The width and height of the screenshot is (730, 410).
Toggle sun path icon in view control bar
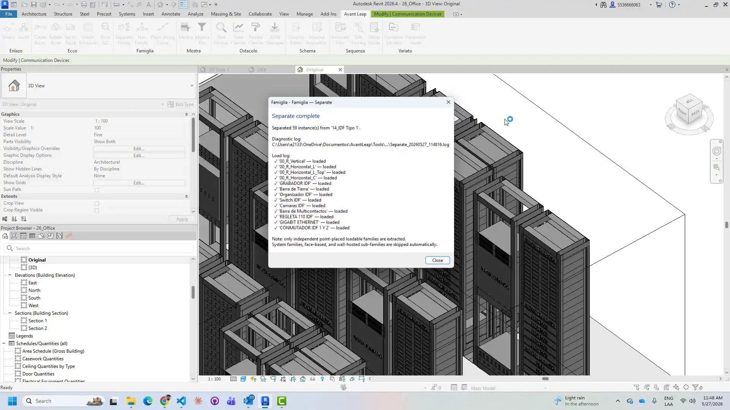coord(253,379)
